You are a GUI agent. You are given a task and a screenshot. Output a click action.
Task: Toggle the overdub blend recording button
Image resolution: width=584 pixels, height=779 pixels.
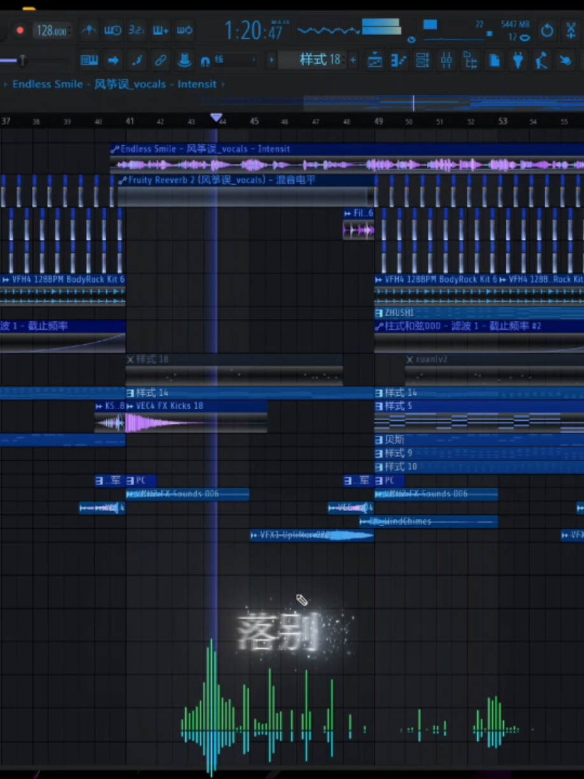tap(160, 30)
